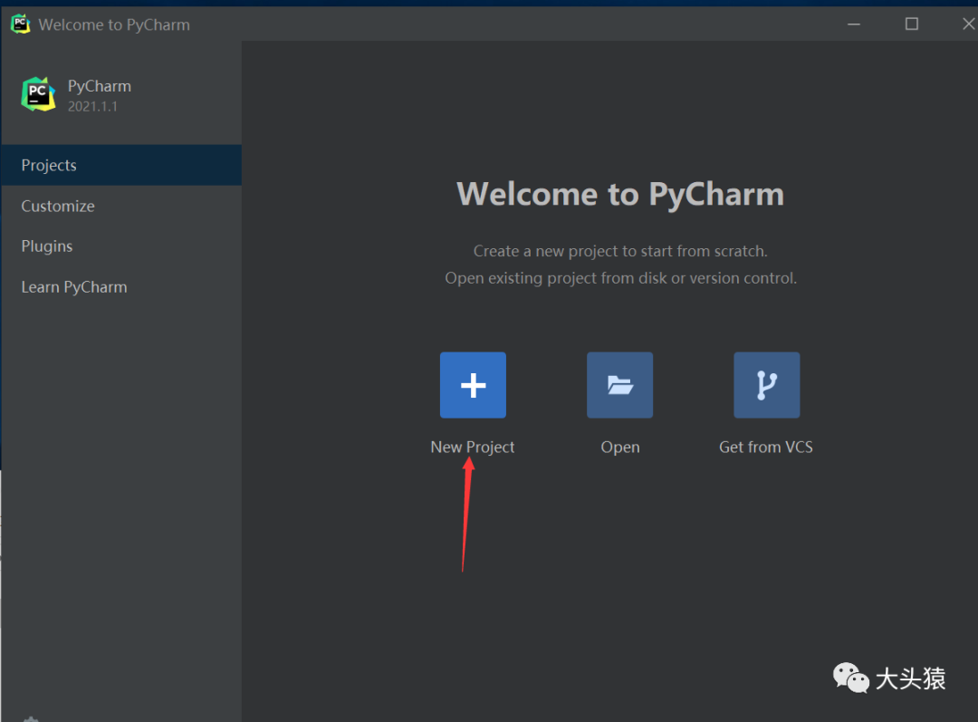Minimize the Welcome to PyCharm window
This screenshot has height=722, width=978.
coord(854,24)
